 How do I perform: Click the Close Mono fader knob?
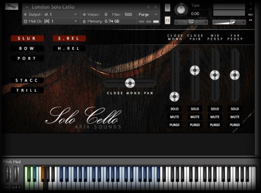click(x=174, y=96)
